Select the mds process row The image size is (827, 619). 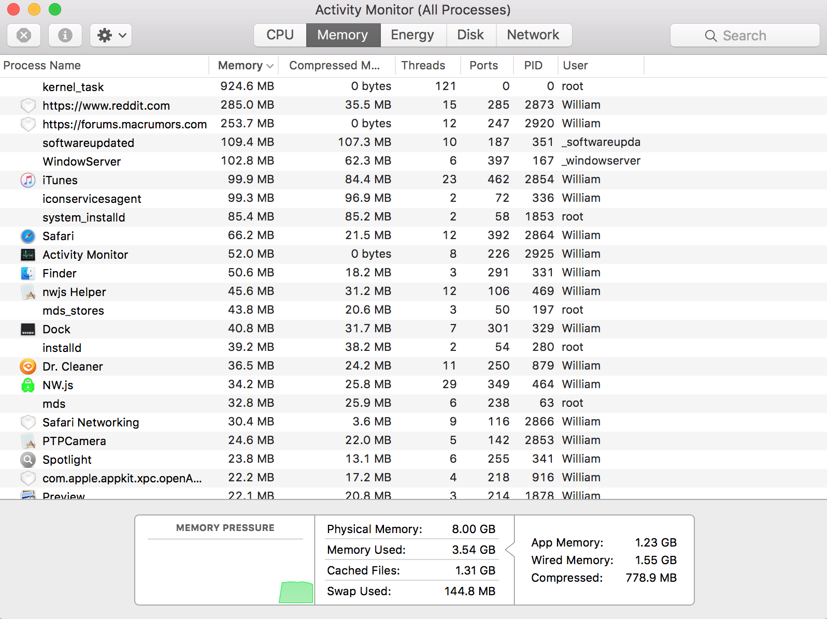(414, 404)
